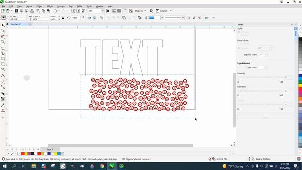Click the Launch button

click(161, 11)
